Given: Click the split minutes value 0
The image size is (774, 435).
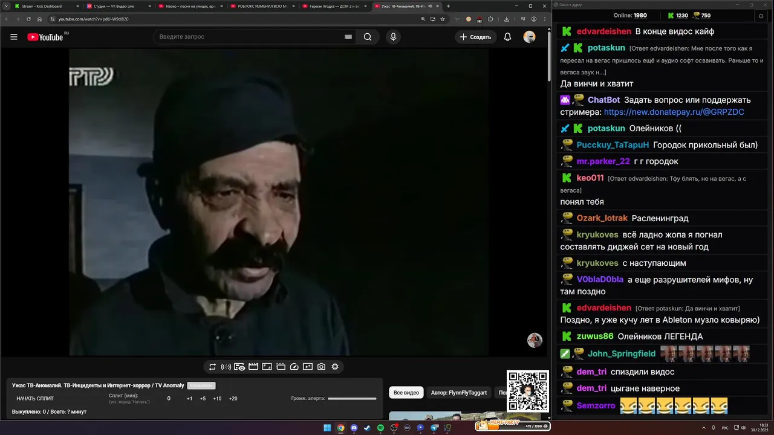Looking at the screenshot, I should point(169,398).
